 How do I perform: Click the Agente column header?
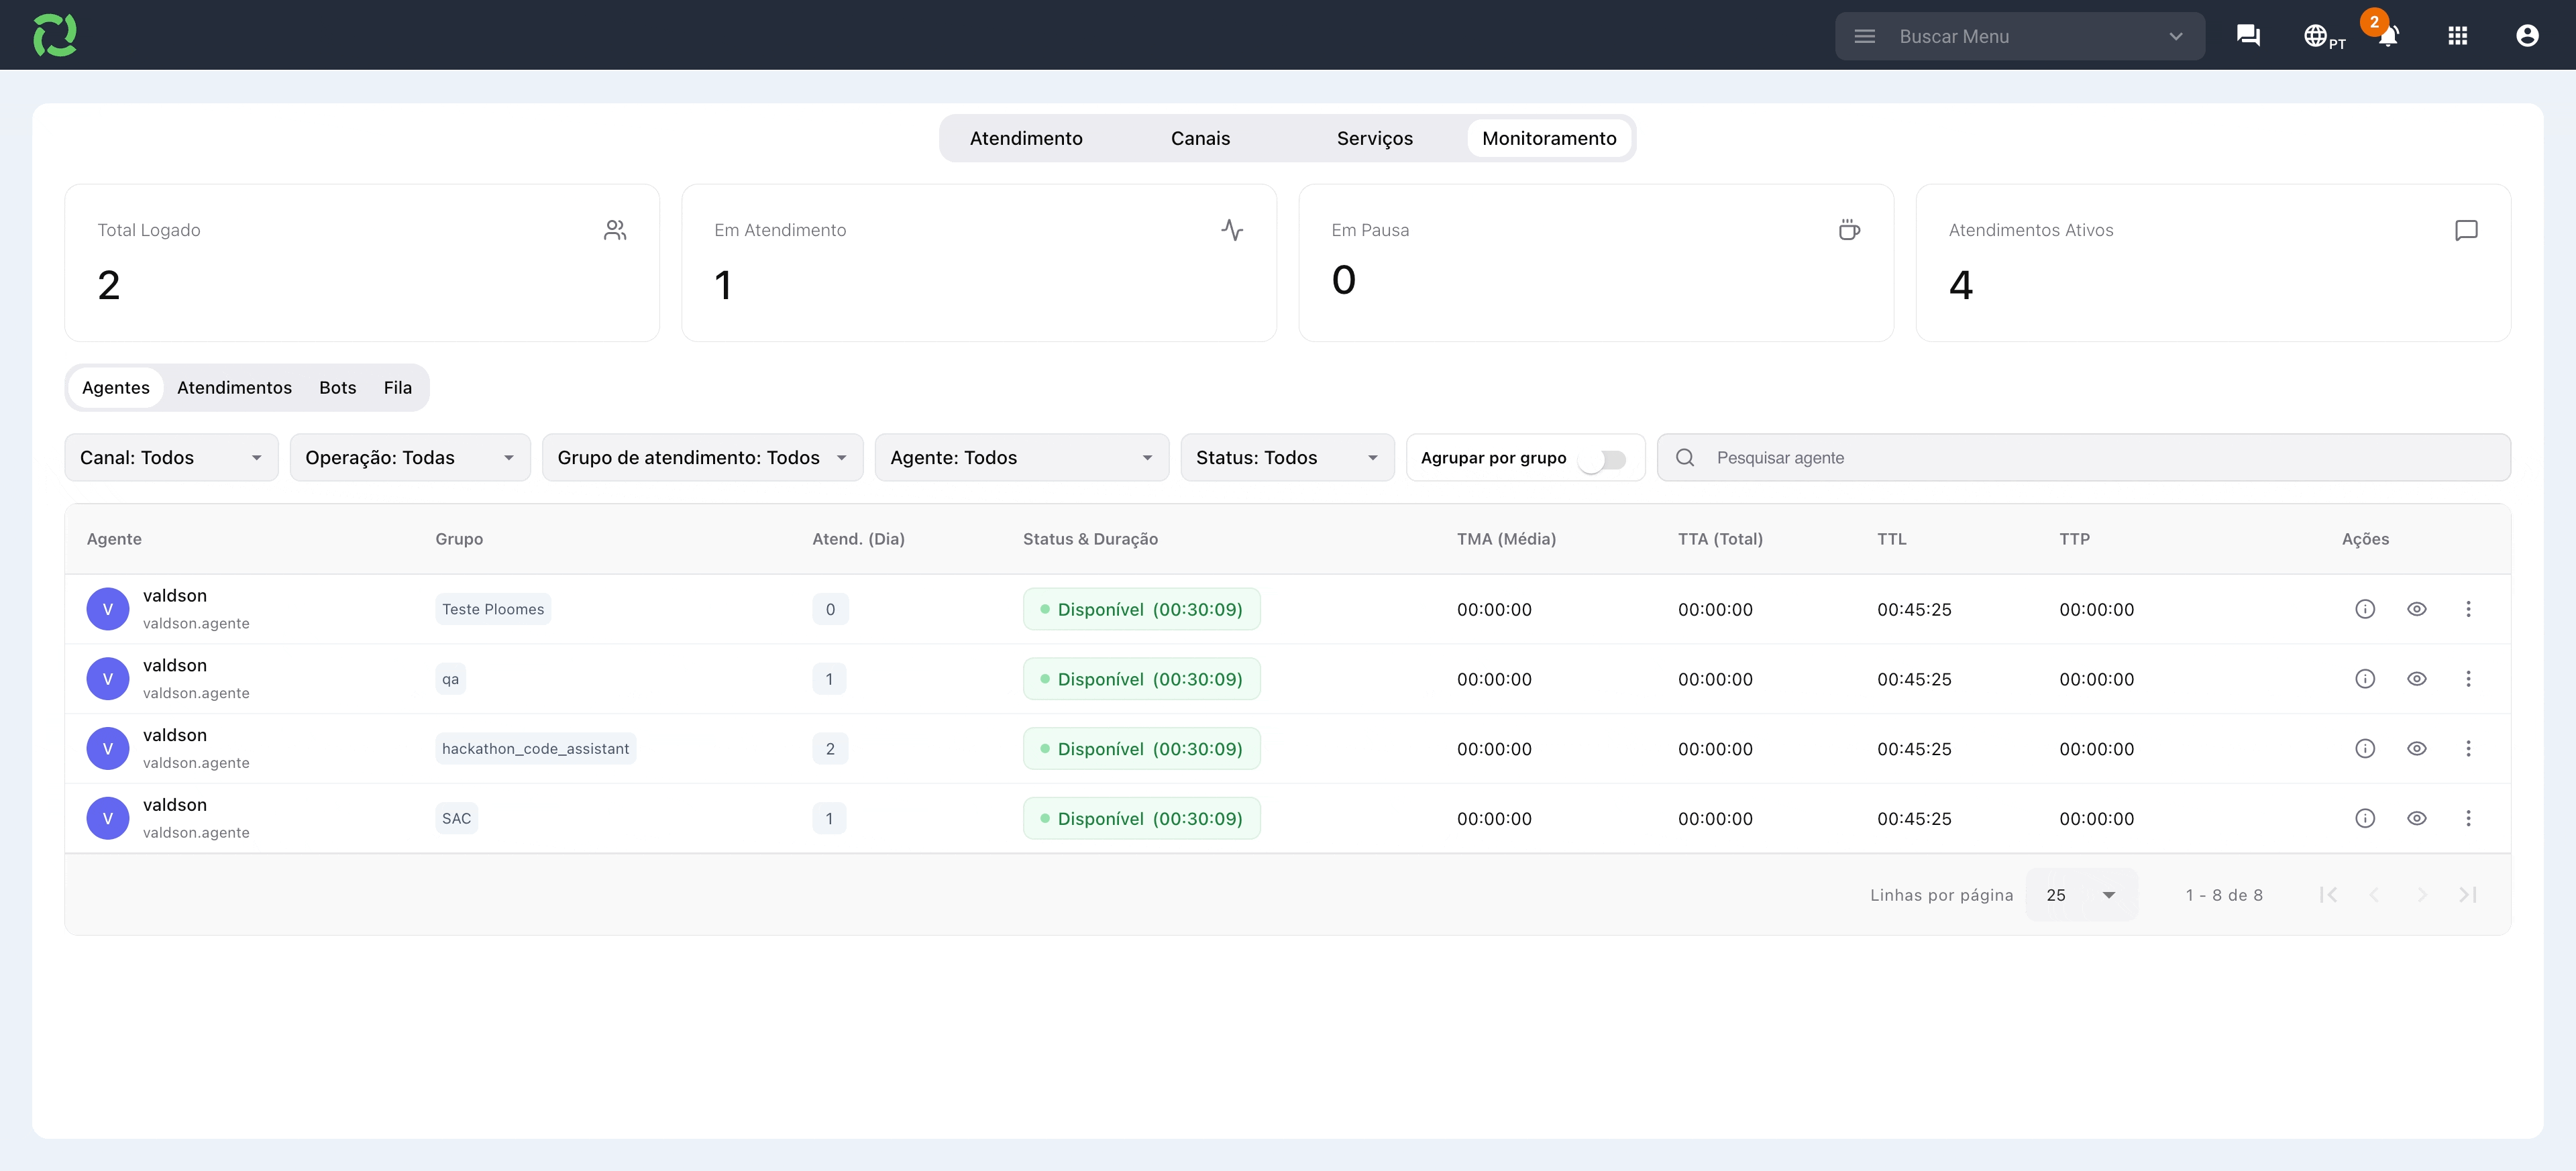pos(114,539)
